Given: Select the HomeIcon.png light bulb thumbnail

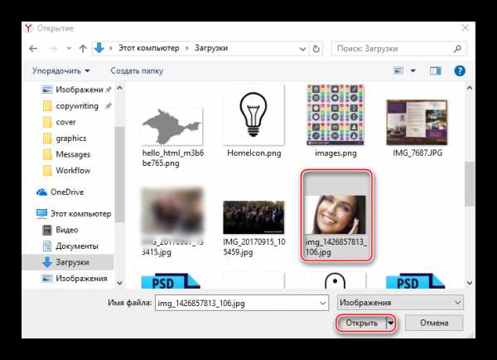Looking at the screenshot, I should pos(253,115).
